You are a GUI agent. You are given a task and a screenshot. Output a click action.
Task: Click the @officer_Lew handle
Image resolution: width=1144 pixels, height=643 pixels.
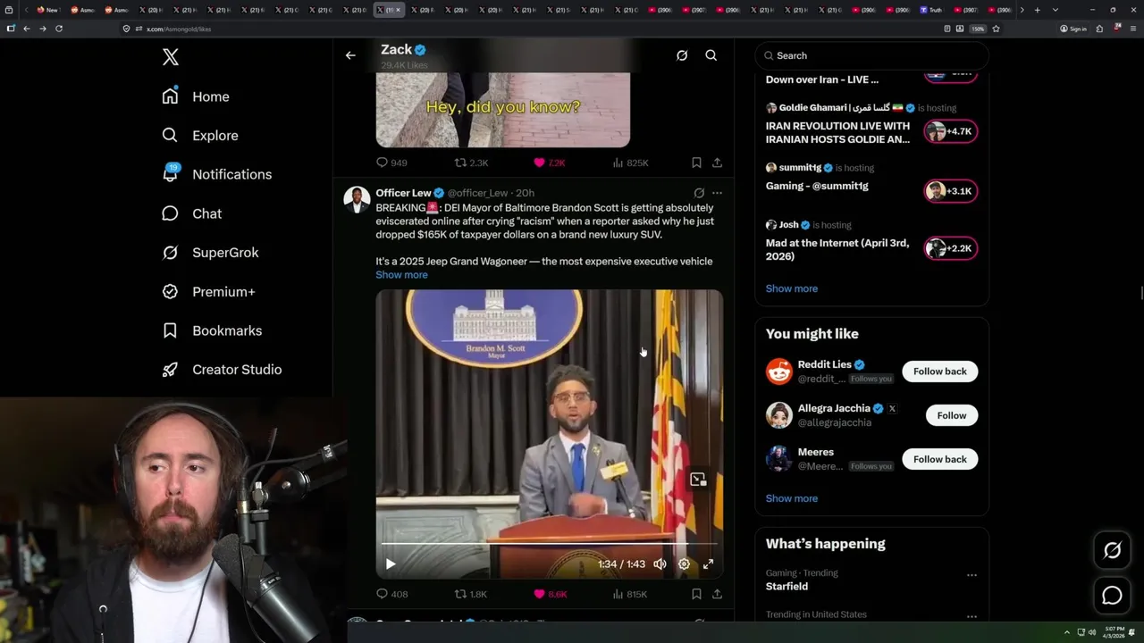coord(477,193)
